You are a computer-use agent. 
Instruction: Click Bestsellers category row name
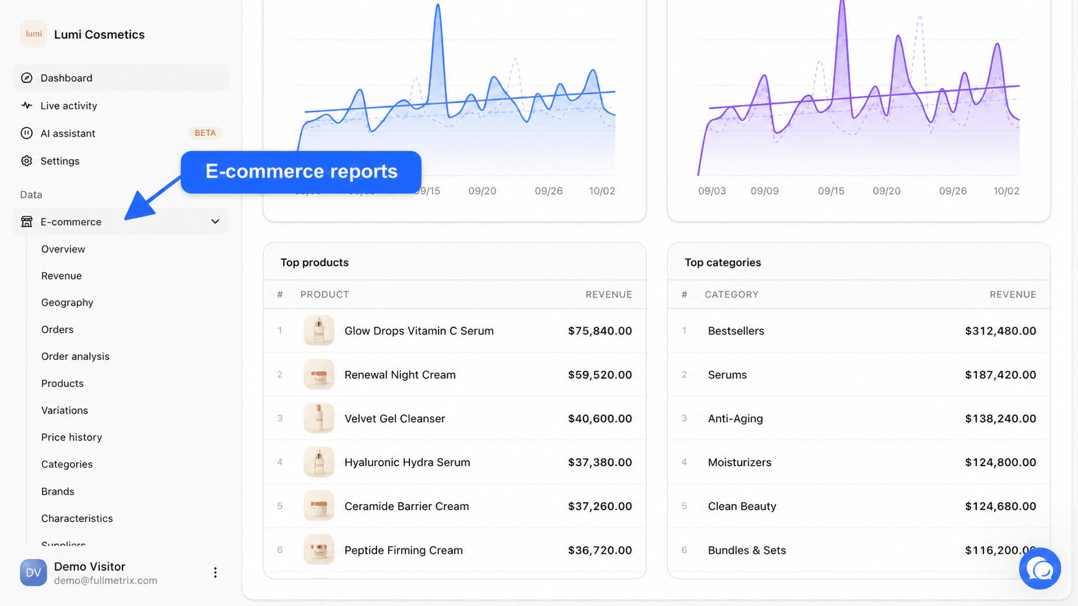[736, 331]
